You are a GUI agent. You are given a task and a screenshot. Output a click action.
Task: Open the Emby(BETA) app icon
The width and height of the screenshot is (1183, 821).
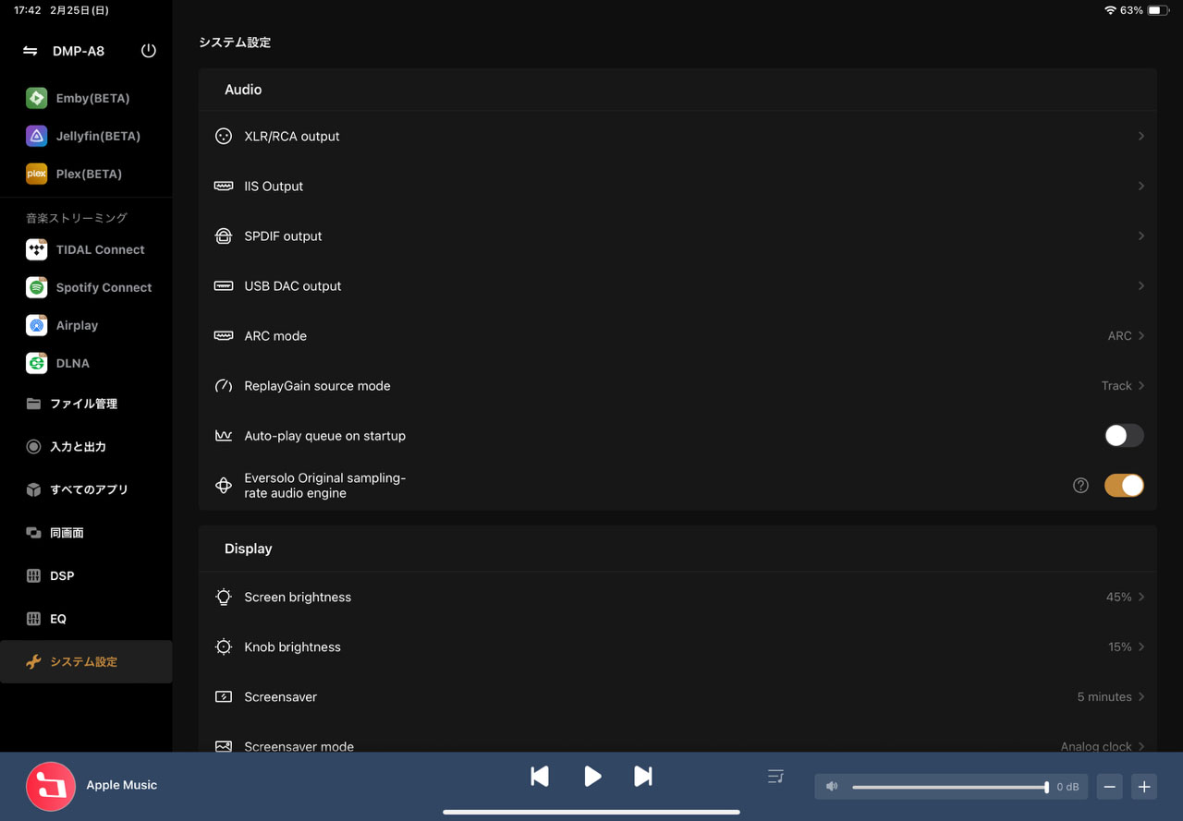point(36,98)
